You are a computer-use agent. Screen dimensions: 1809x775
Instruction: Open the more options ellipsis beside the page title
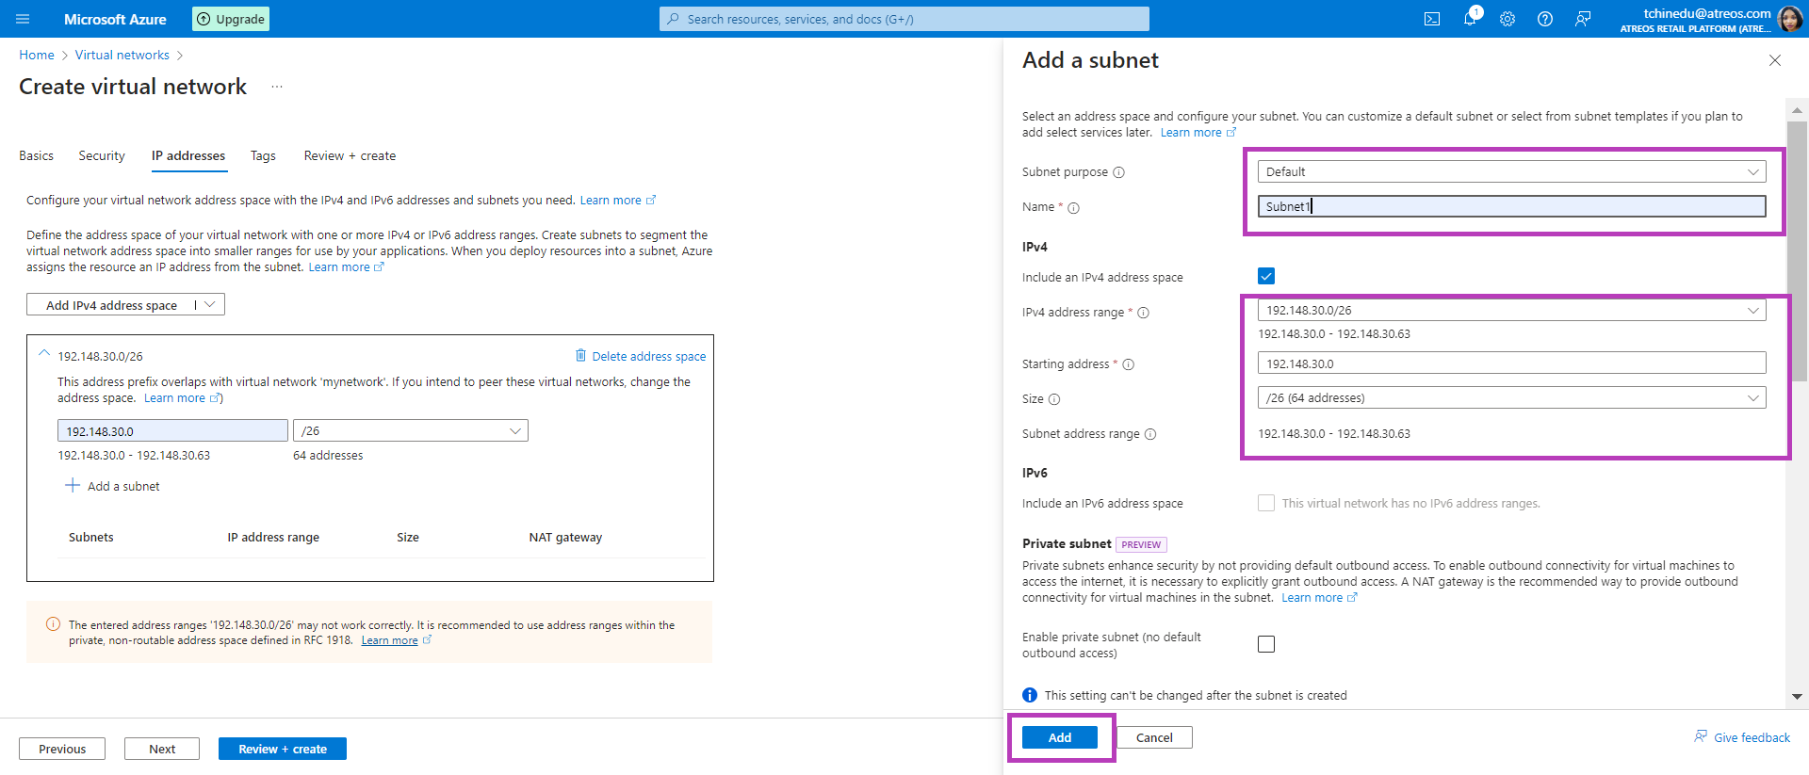click(277, 87)
